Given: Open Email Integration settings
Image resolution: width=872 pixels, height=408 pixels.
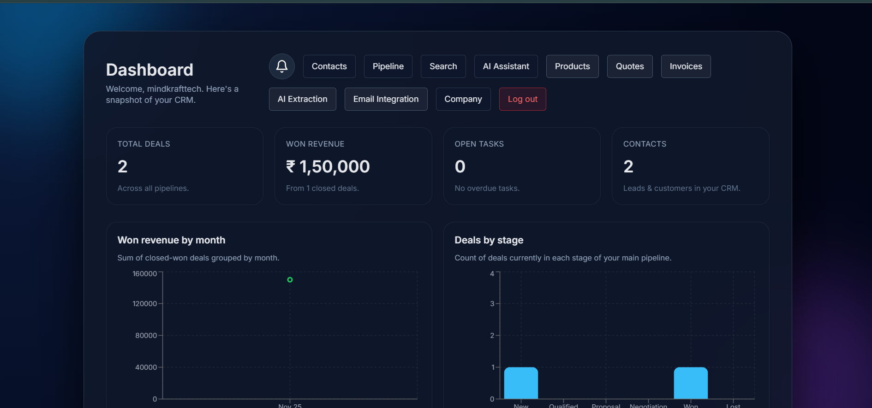Looking at the screenshot, I should tap(386, 99).
